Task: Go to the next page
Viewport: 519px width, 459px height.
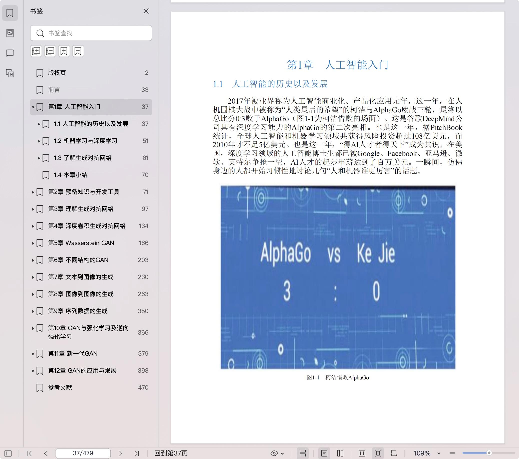Action: [121, 453]
